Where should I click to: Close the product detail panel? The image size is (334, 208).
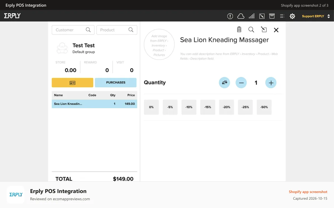tap(276, 30)
